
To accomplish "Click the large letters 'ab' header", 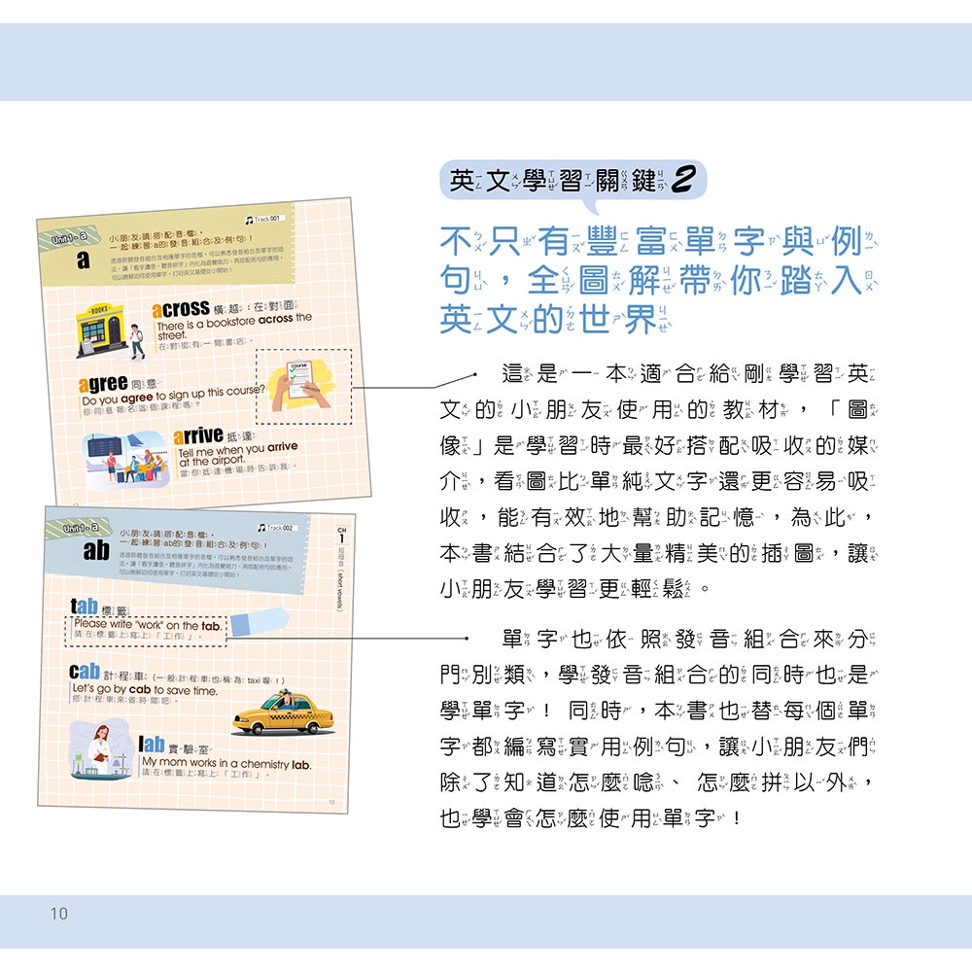I will (95, 551).
